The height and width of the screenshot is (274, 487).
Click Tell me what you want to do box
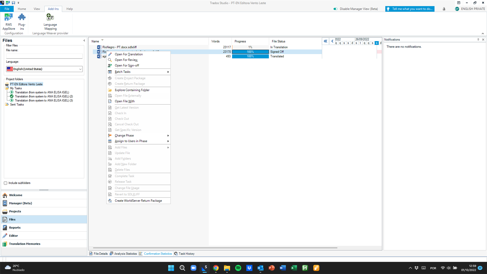pos(410,9)
